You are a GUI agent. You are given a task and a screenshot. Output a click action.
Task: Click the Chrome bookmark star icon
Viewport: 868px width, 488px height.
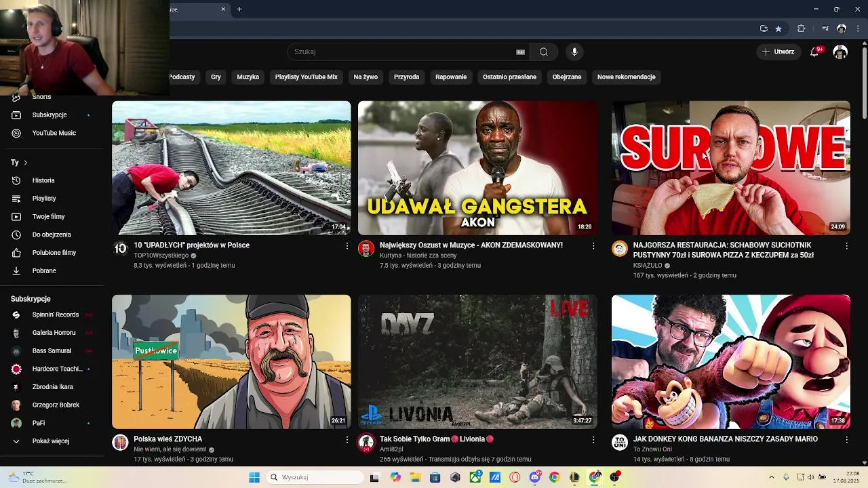pos(778,28)
